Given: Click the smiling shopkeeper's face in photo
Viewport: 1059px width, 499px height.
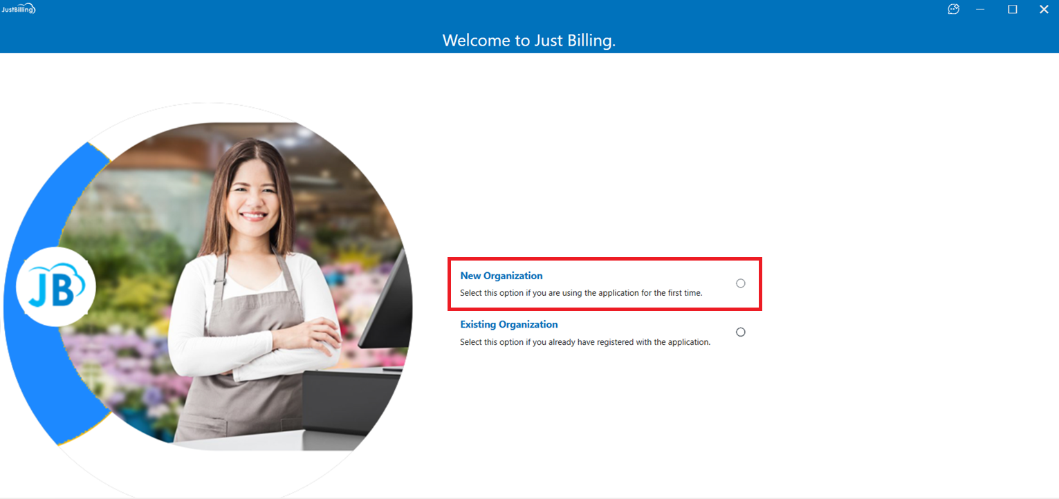Looking at the screenshot, I should (x=253, y=196).
